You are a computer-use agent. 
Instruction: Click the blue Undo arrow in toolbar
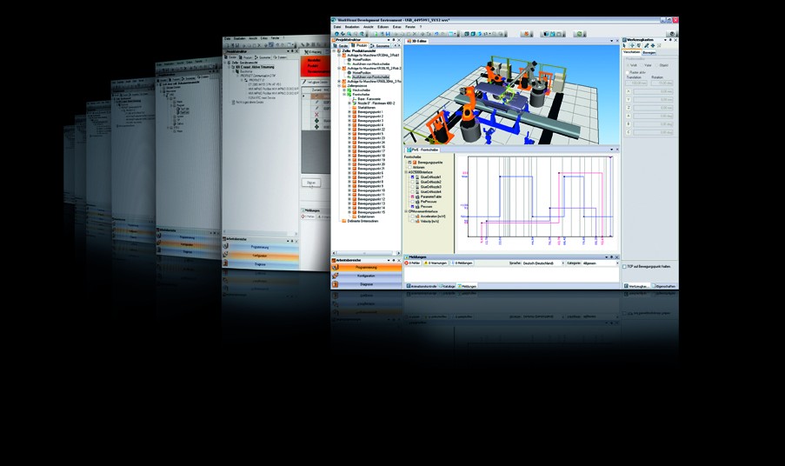[x=436, y=34]
